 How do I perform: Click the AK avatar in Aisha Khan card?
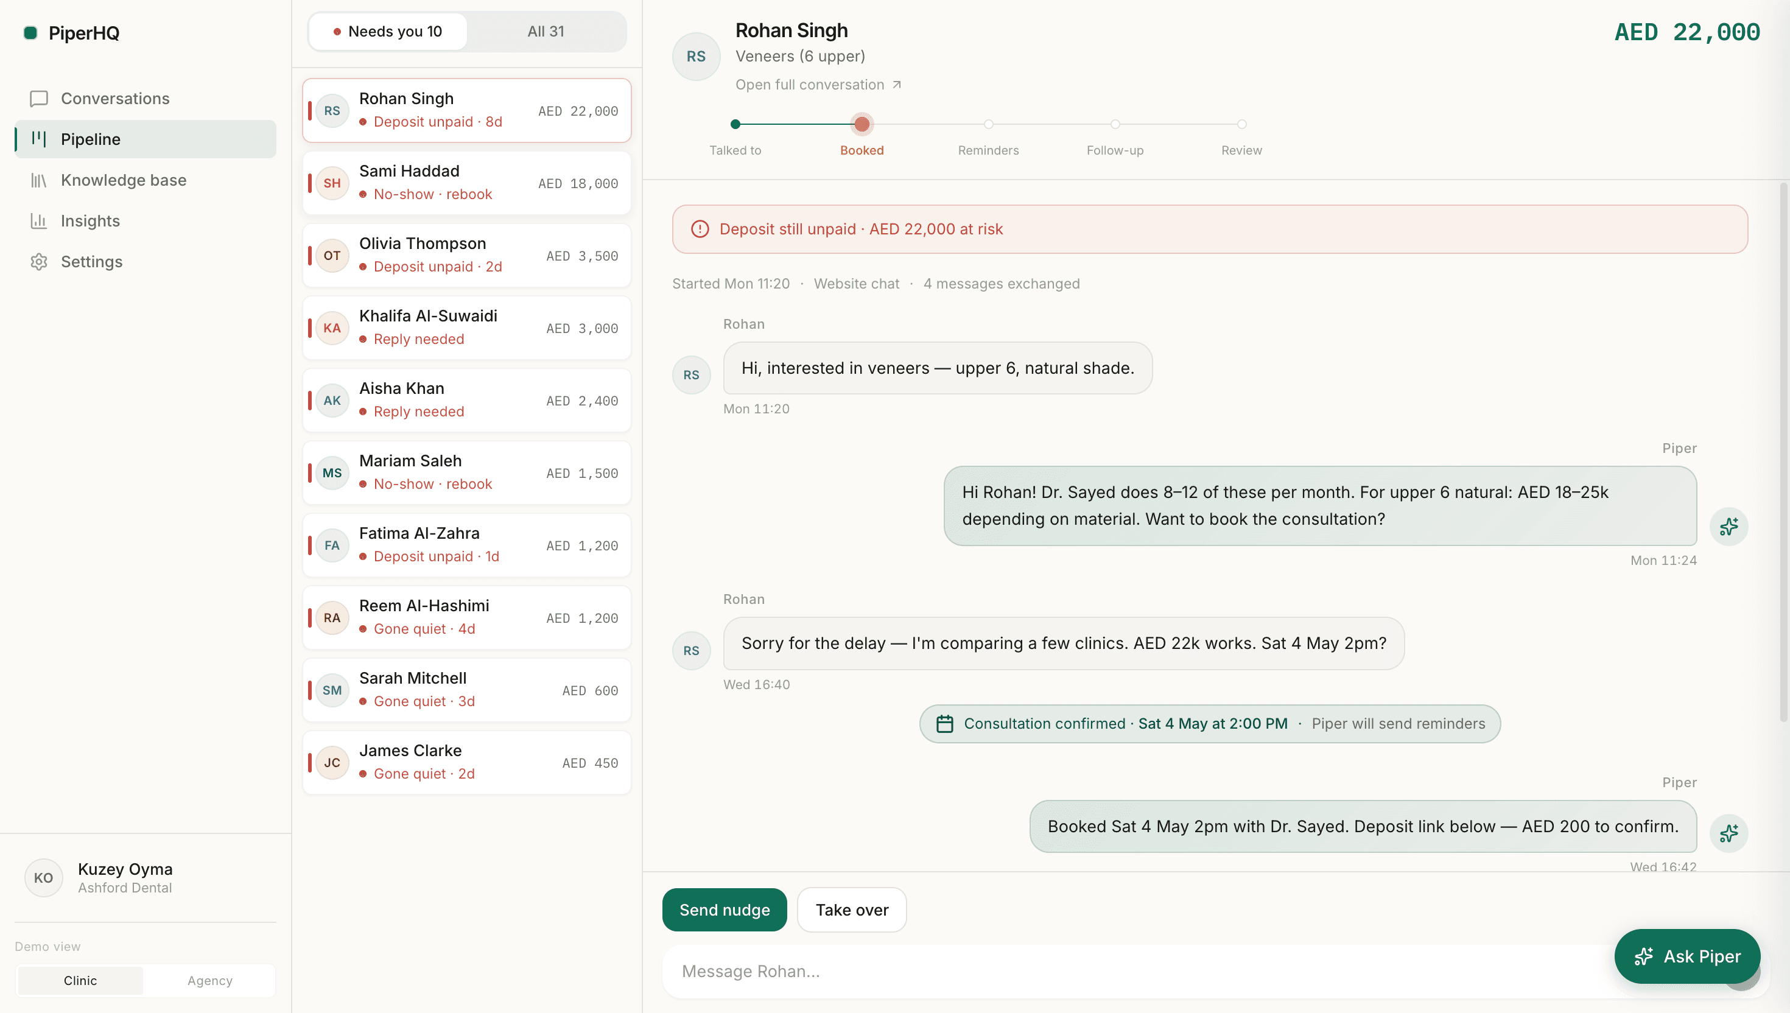click(332, 400)
